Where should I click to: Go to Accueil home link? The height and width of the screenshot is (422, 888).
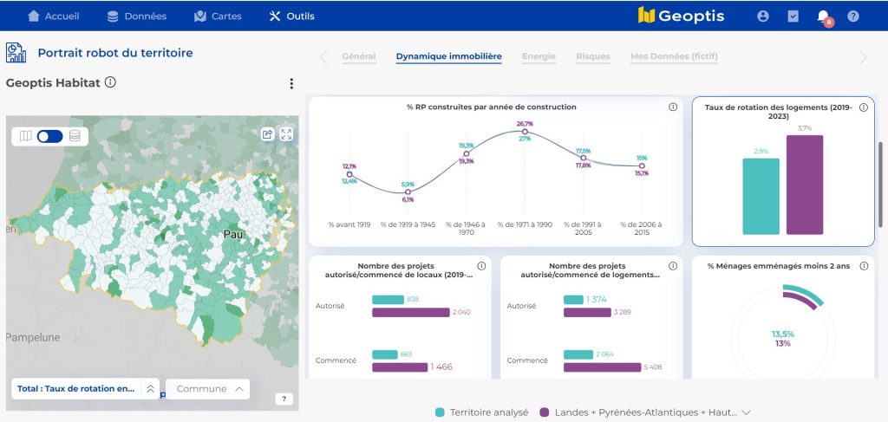click(54, 16)
